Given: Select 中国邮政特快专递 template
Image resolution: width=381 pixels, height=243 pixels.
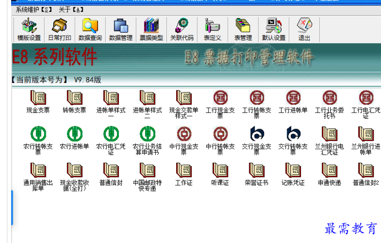Looking at the screenshot, I should click(147, 177).
